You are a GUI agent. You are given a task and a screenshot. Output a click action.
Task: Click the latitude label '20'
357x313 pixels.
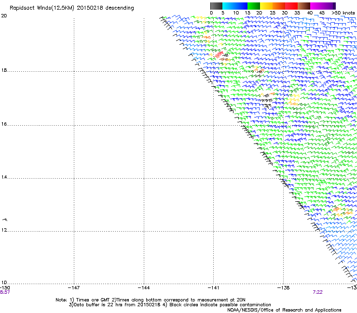point(4,16)
